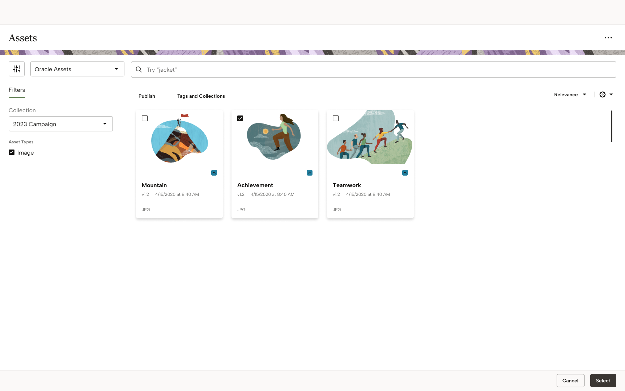Expand the arrow next to the gear
The image size is (625, 391).
[611, 94]
